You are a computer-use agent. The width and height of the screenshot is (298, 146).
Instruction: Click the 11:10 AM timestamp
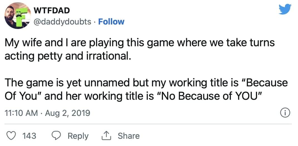(21, 113)
